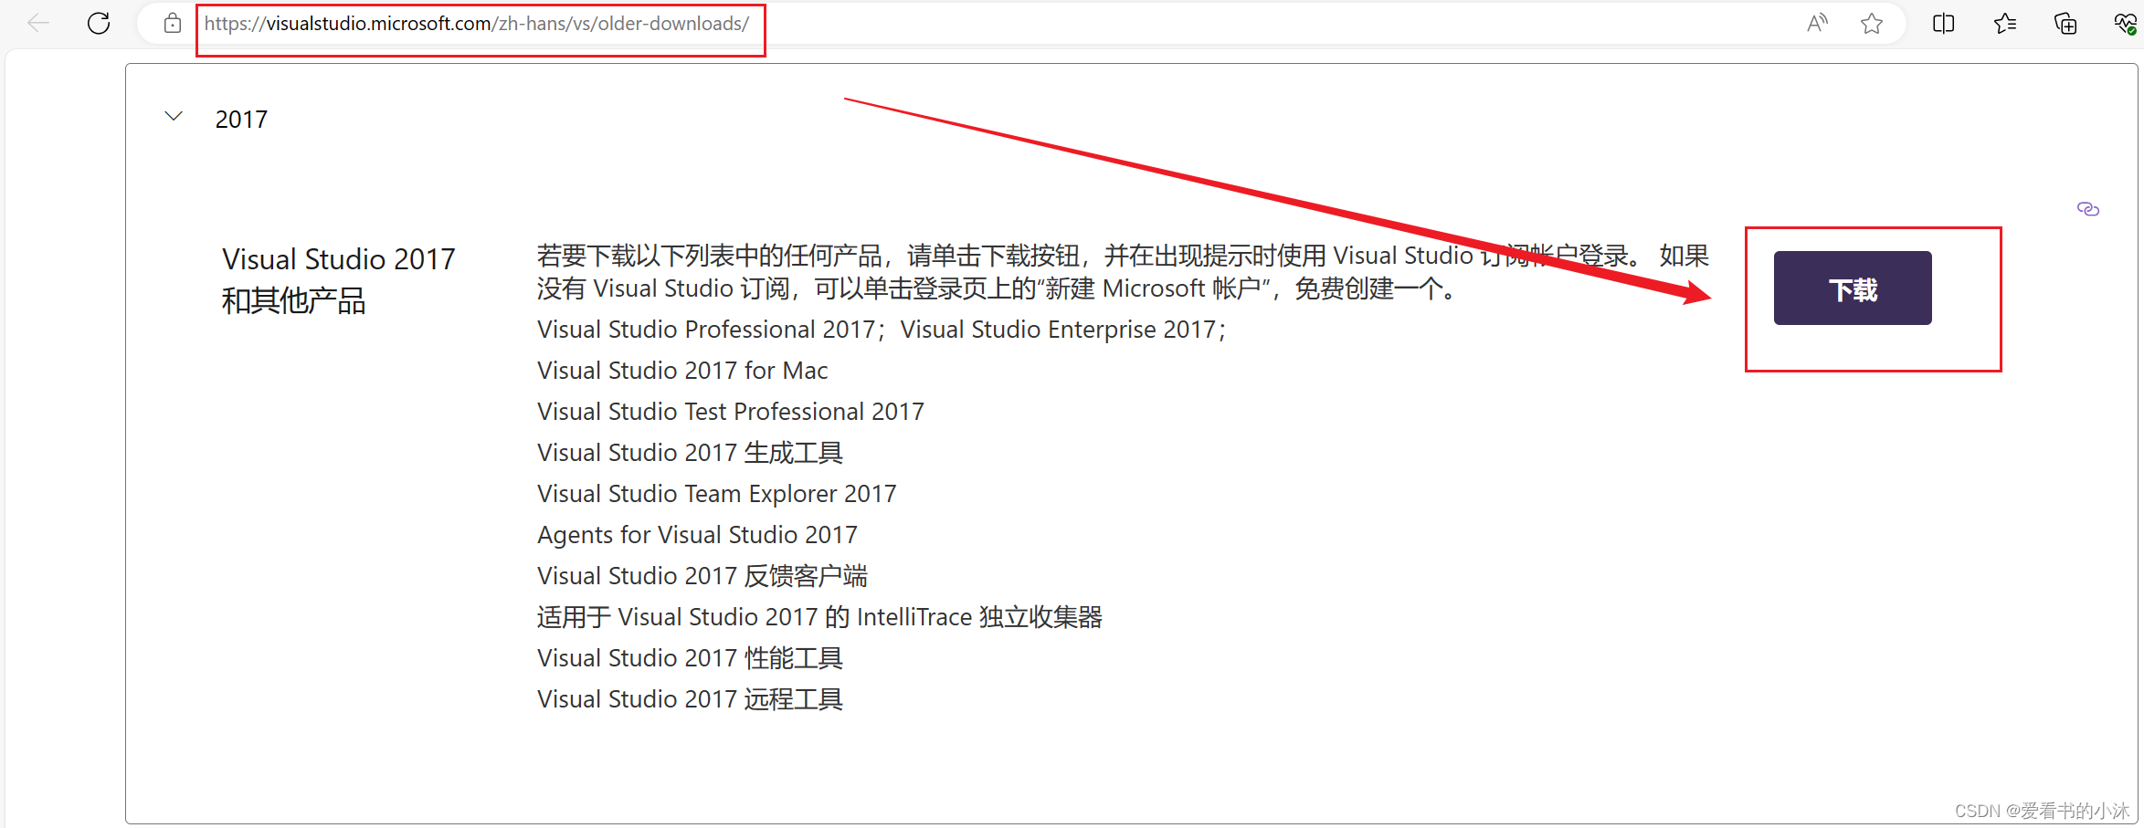Click Visual Studio Professional 2017 line
Viewport: 2144px width, 828px height.
pos(882,330)
